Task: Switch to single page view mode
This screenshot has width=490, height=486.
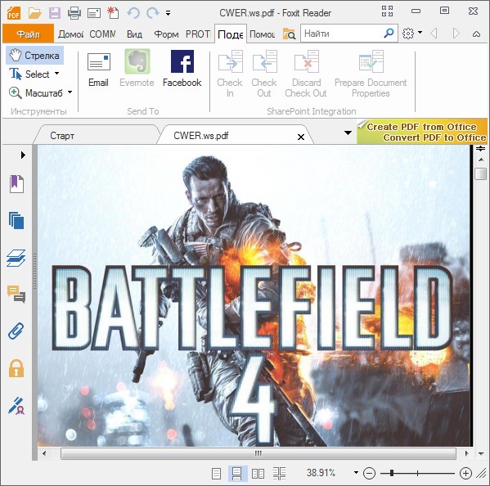Action: 216,474
